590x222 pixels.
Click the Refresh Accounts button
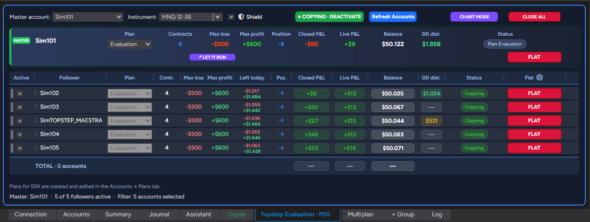(x=393, y=17)
